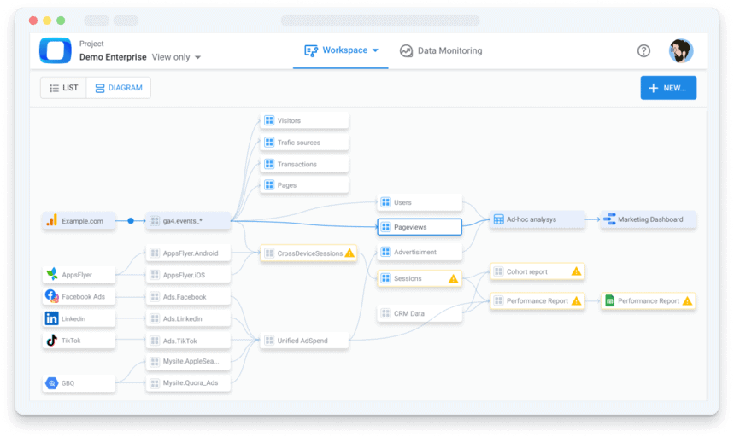Open the help question mark icon
Screen dimensions: 734x437
(x=643, y=50)
